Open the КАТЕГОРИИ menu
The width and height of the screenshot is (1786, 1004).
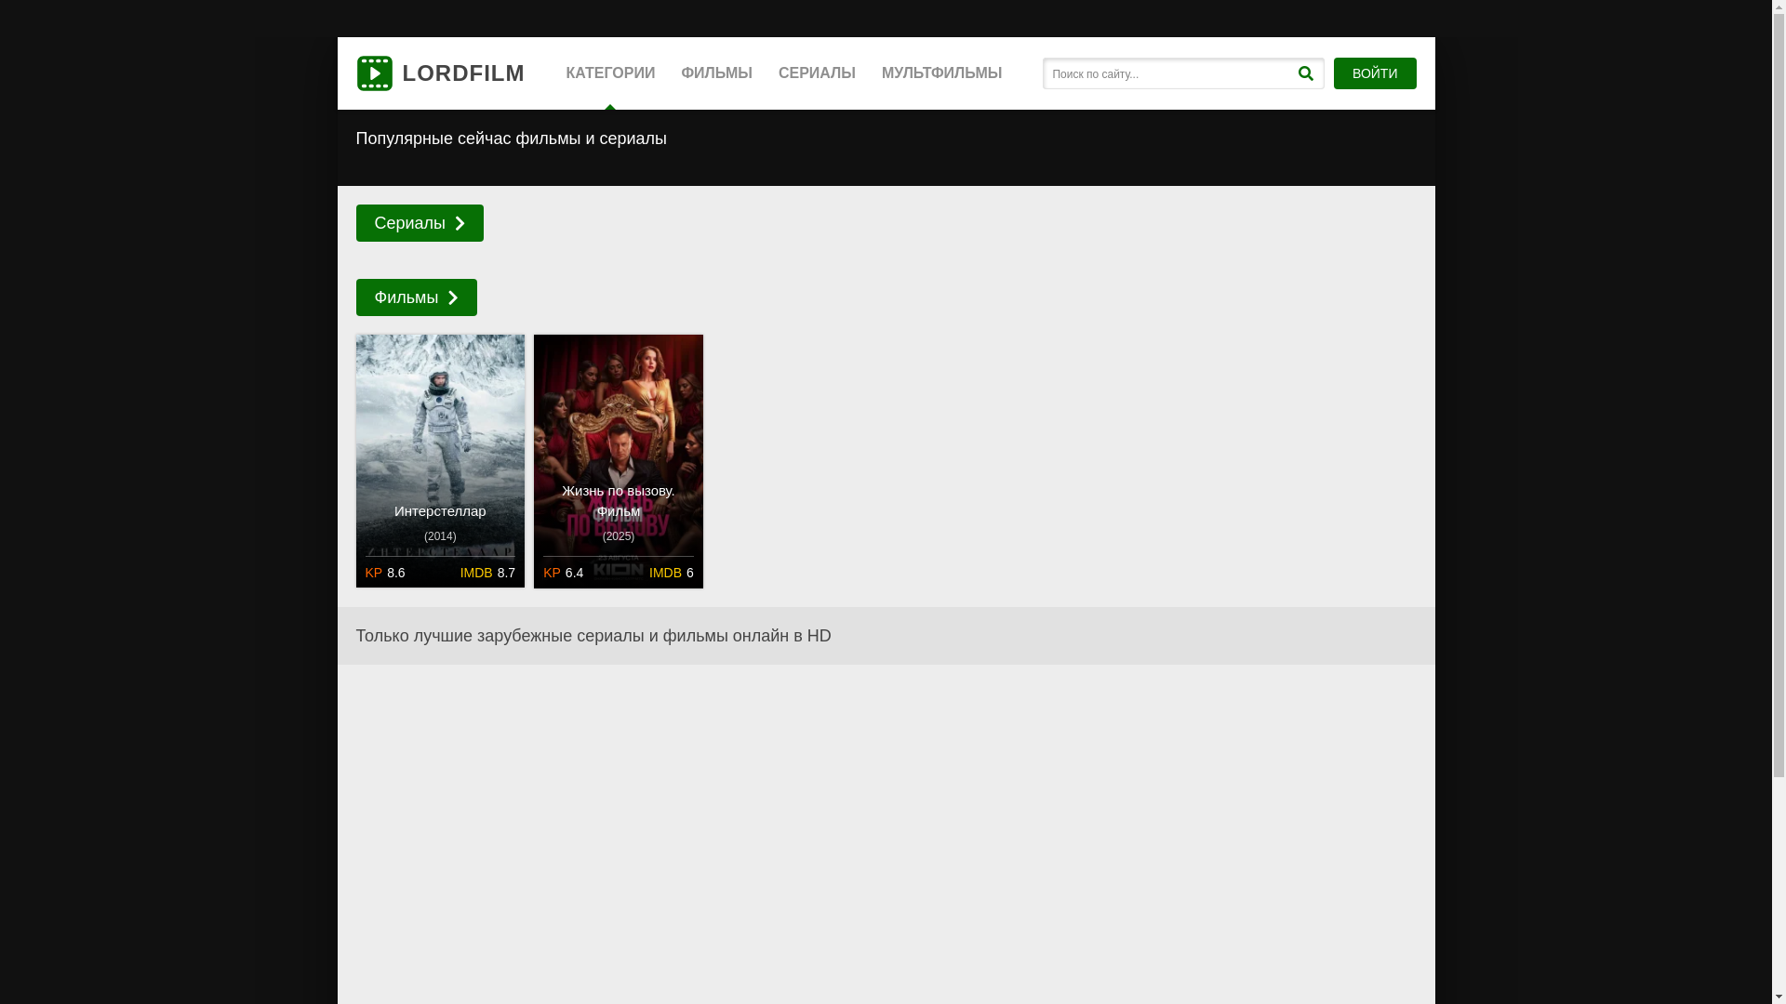pos(610,73)
